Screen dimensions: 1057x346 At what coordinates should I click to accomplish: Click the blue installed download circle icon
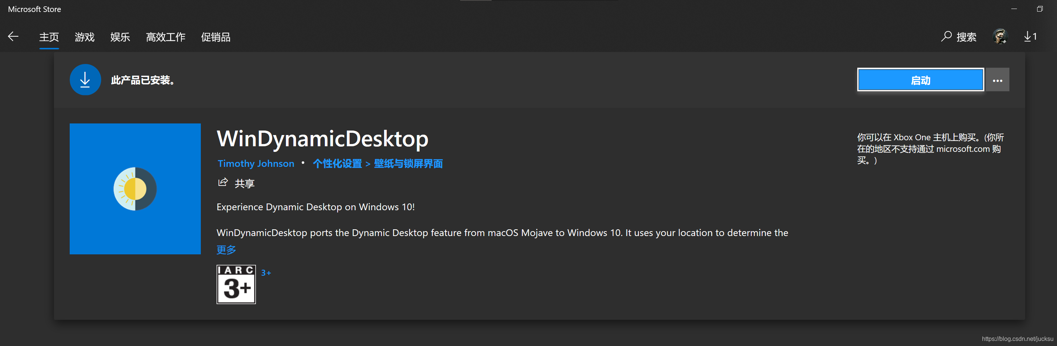[85, 79]
